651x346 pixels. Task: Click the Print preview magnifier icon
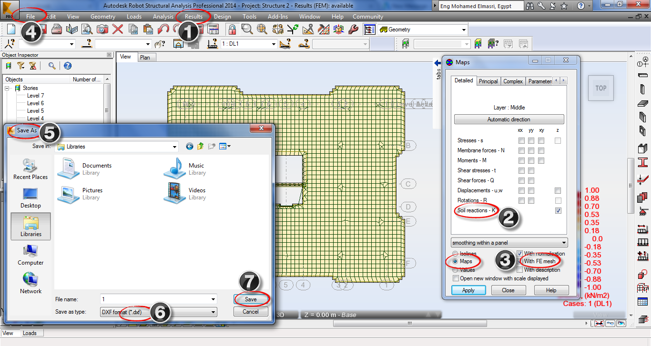pos(87,30)
